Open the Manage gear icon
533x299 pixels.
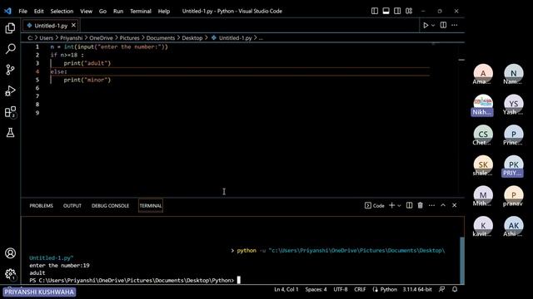(10, 274)
